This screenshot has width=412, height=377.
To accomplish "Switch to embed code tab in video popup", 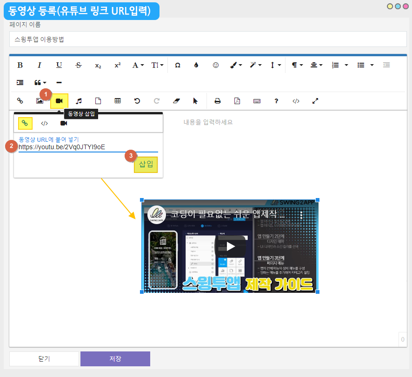I will pos(45,123).
